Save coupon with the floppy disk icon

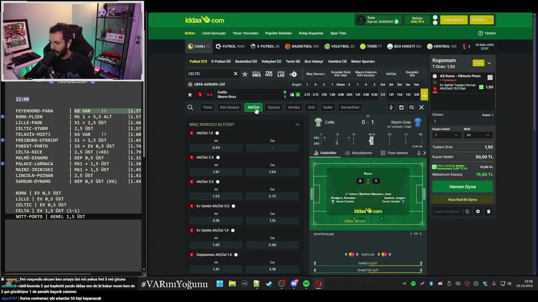[x=467, y=211]
